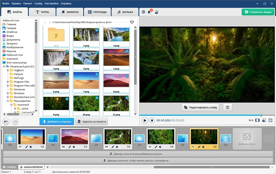Open the notifications bell icon
The height and width of the screenshot is (174, 276).
click(x=149, y=12)
